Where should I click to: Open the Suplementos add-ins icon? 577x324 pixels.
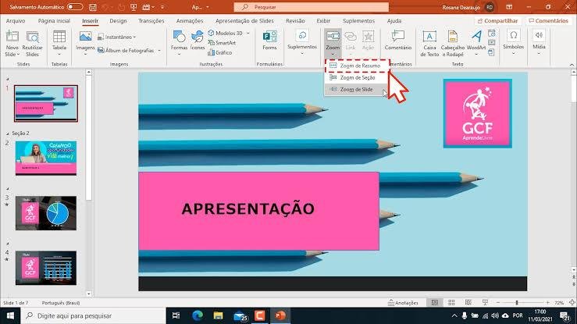(x=302, y=36)
